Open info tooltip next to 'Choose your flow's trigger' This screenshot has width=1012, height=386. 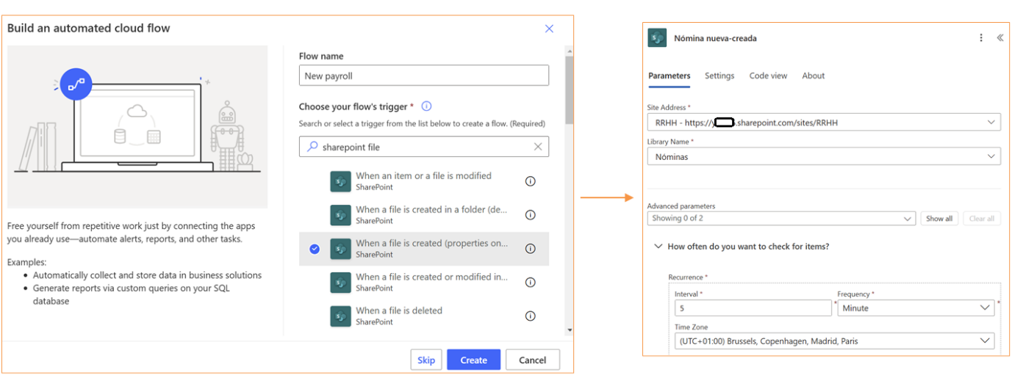426,106
